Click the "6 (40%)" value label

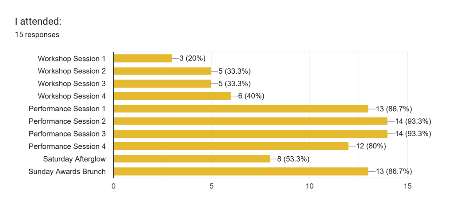251,96
